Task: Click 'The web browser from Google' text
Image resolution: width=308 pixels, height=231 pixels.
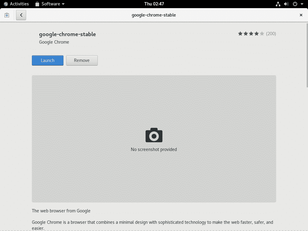Action: point(61,211)
